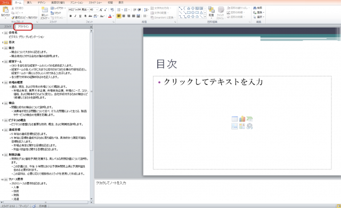Insert clip art via placeholder icon
Screen dimensions: 341x208
[242, 126]
